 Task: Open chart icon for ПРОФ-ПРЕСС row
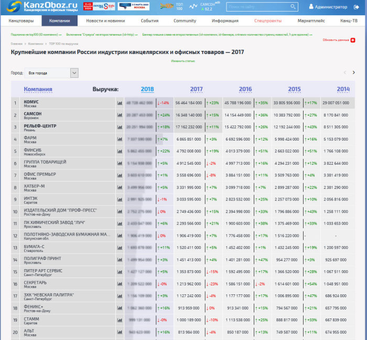120,211
